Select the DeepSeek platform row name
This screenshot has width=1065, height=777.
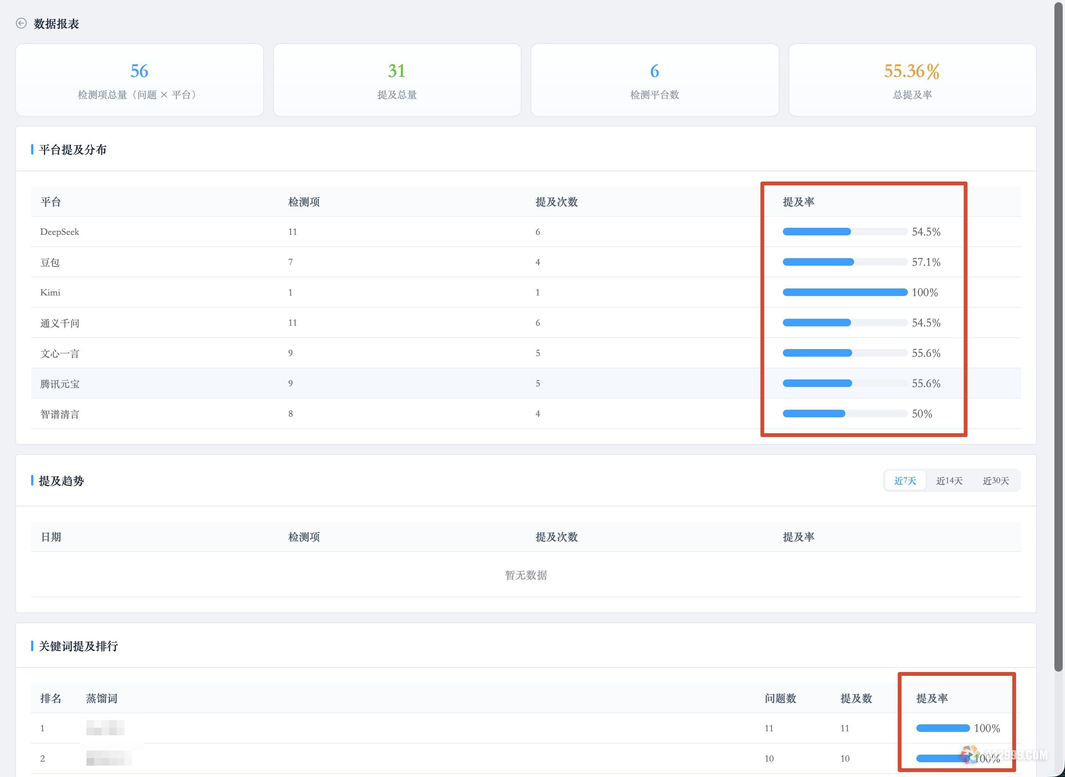click(60, 232)
